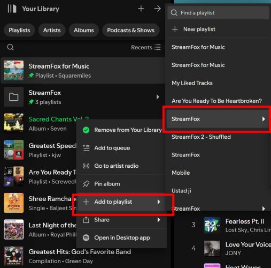Screen dimensions: 271x268
Task: Click the pin icon beside Pin album
Action: (x=86, y=184)
